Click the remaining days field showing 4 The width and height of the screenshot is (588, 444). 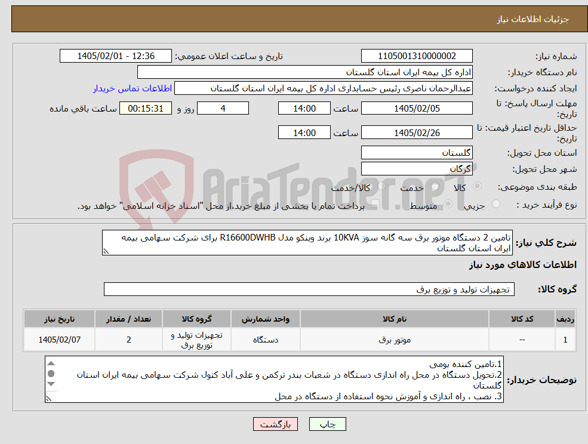223,109
